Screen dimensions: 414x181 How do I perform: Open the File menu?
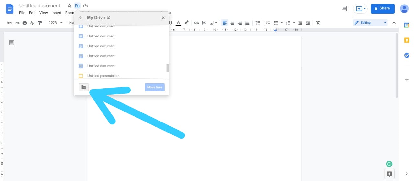tap(22, 13)
